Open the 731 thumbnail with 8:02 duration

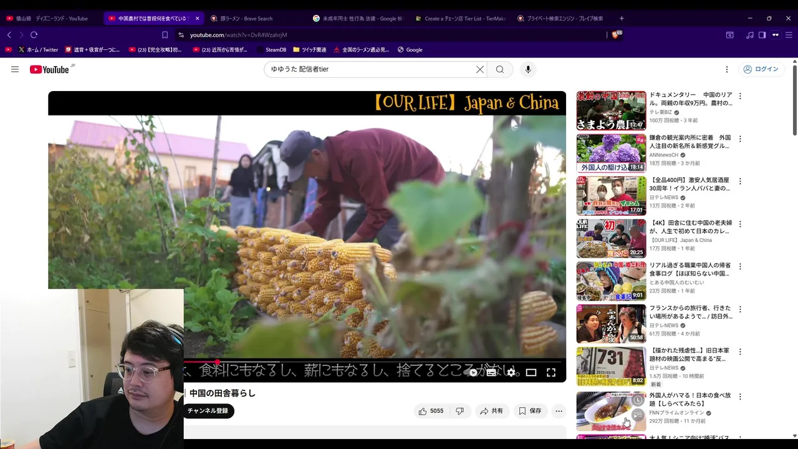pyautogui.click(x=611, y=366)
